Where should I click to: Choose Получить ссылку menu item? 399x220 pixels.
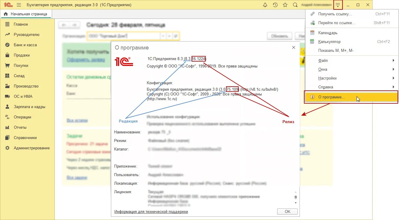351,14
